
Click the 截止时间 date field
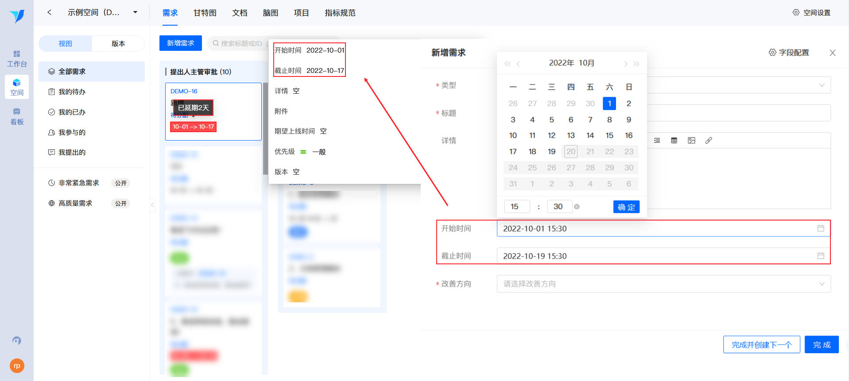click(663, 256)
